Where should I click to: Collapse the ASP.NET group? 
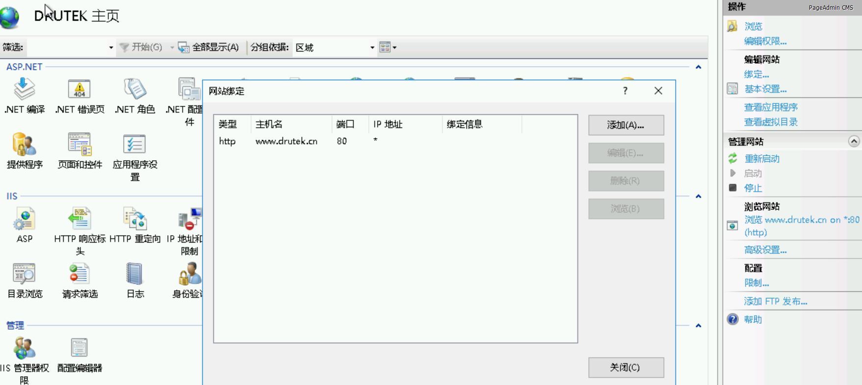[698, 67]
